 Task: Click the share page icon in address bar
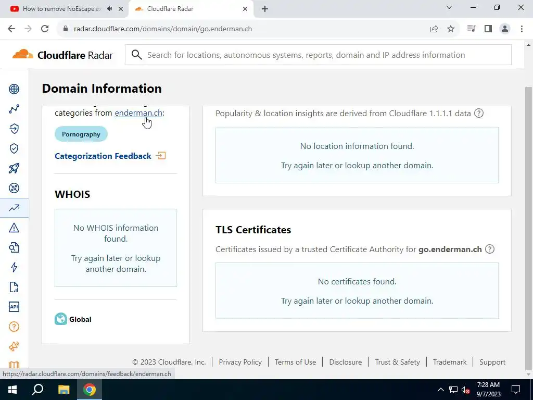(x=434, y=29)
